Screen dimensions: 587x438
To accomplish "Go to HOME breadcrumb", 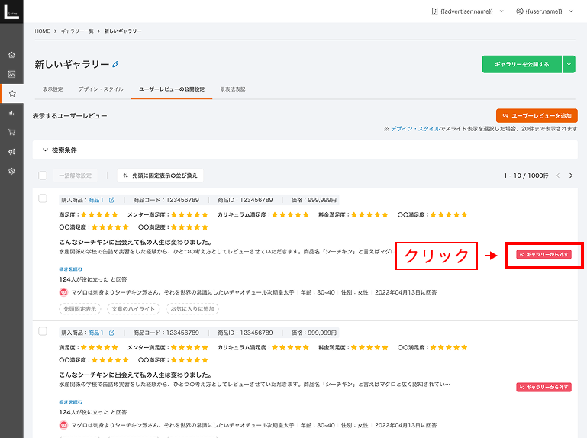I will point(42,31).
